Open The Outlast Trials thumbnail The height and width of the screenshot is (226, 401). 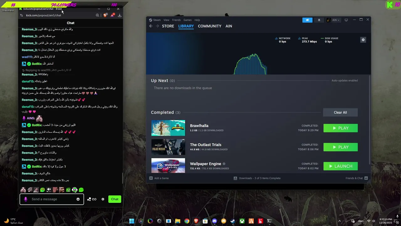point(168,147)
